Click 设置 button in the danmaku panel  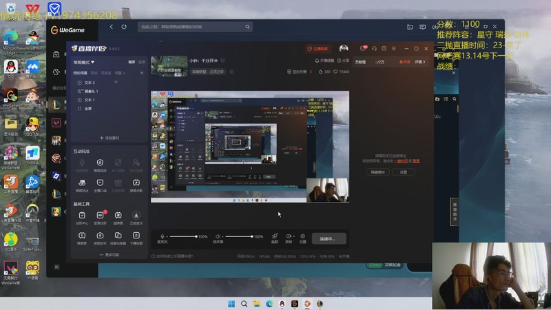pyautogui.click(x=404, y=172)
